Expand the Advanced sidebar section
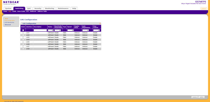 (x=8, y=25)
